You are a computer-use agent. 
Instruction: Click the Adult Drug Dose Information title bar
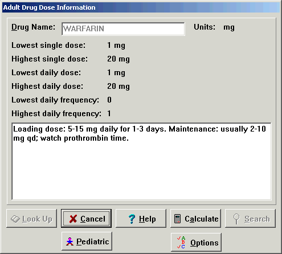[141, 7]
